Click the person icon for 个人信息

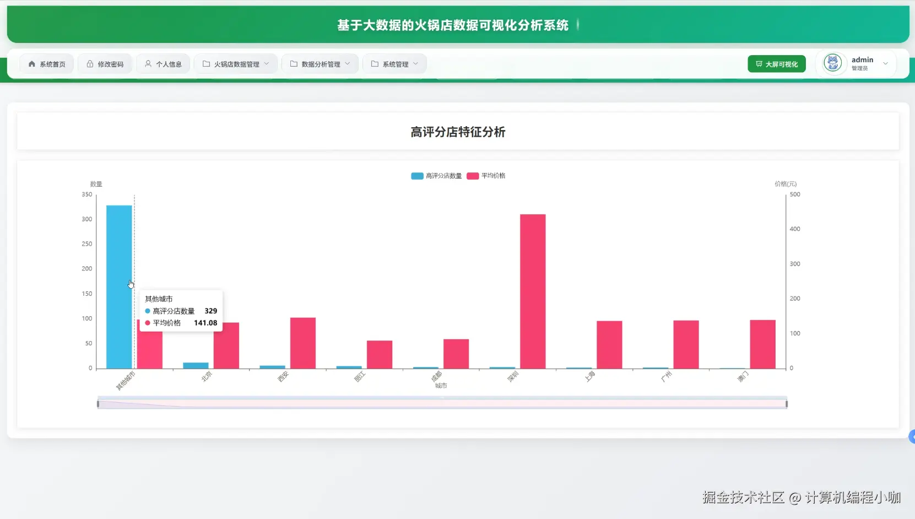tap(148, 64)
